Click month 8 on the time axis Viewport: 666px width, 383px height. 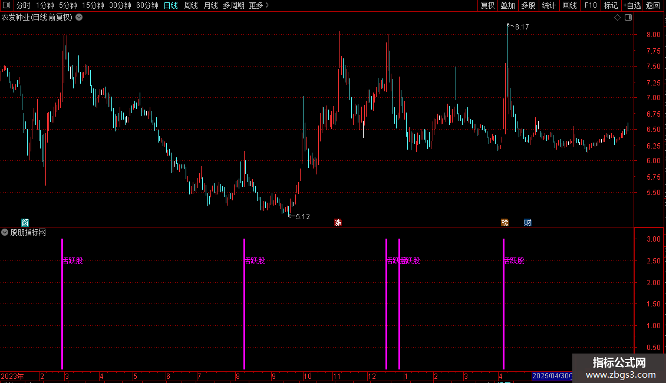pyautogui.click(x=238, y=376)
